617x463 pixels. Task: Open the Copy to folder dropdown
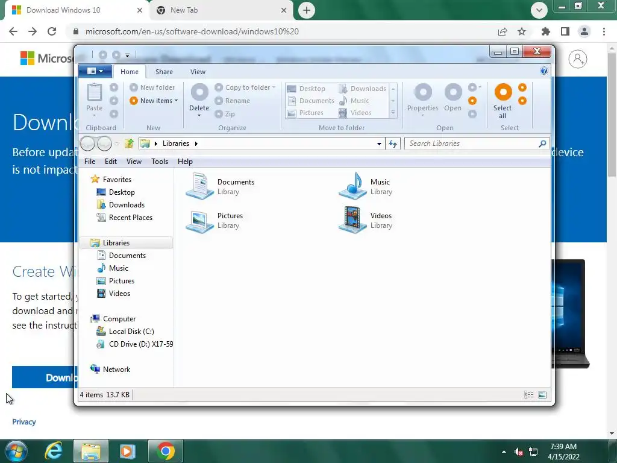coord(245,87)
